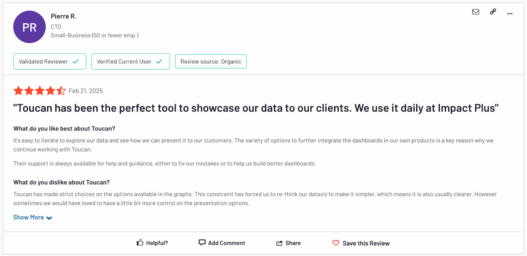
Task: Select the PR avatar circle
Action: pos(29,27)
